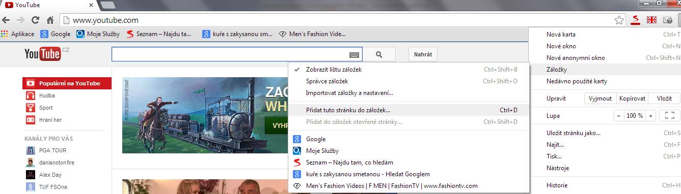
Task: Select Importovat záložky a nastavení...
Action: click(x=408, y=93)
